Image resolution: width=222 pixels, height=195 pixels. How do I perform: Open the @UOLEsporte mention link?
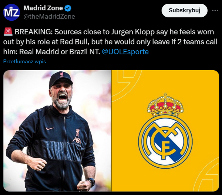tap(125, 52)
